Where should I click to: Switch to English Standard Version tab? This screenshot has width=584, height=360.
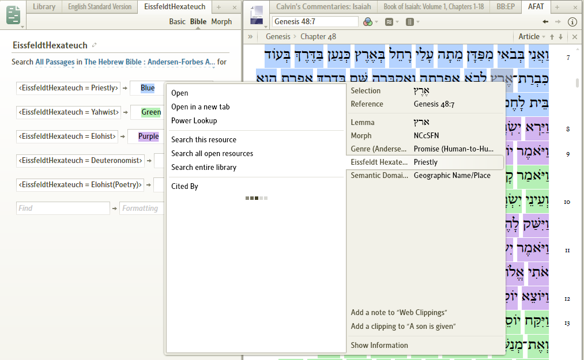click(99, 7)
